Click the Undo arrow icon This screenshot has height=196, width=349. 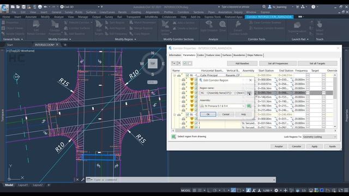coord(45,7)
